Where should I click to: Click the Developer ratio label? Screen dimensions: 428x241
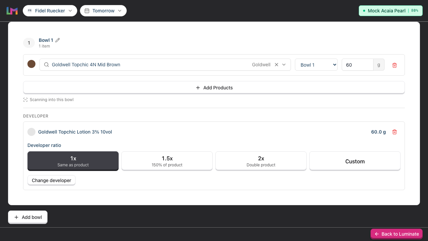[44, 145]
